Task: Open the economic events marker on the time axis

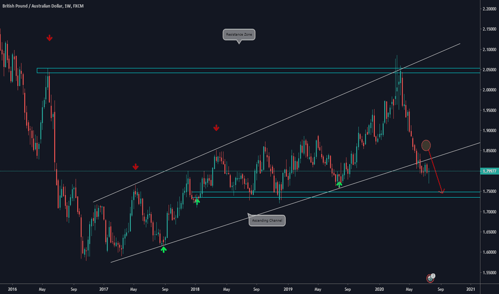Action: click(430, 278)
